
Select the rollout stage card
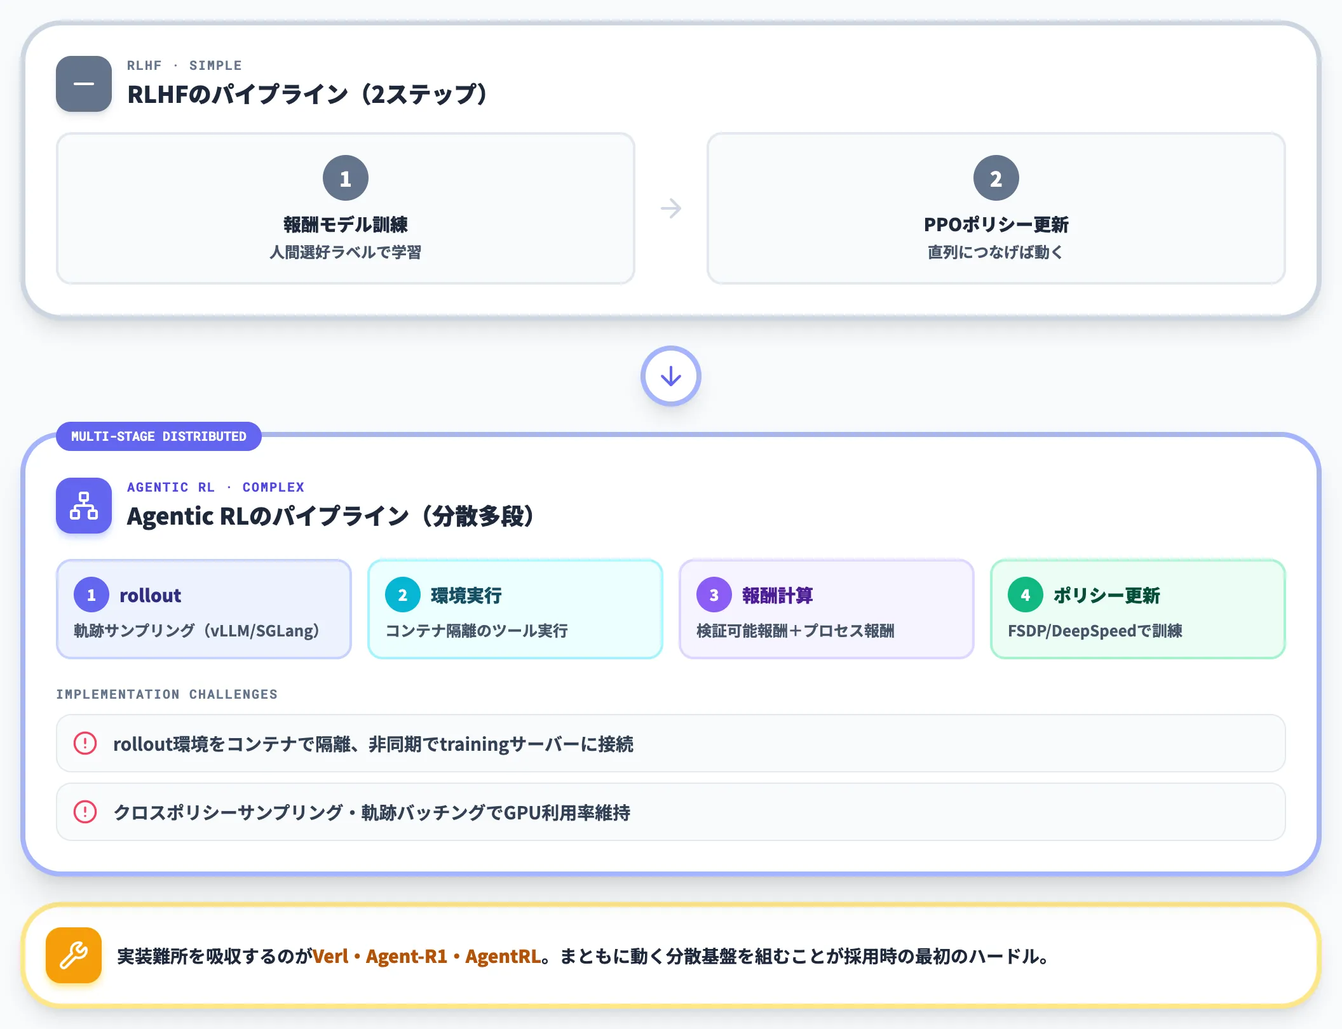pyautogui.click(x=204, y=609)
